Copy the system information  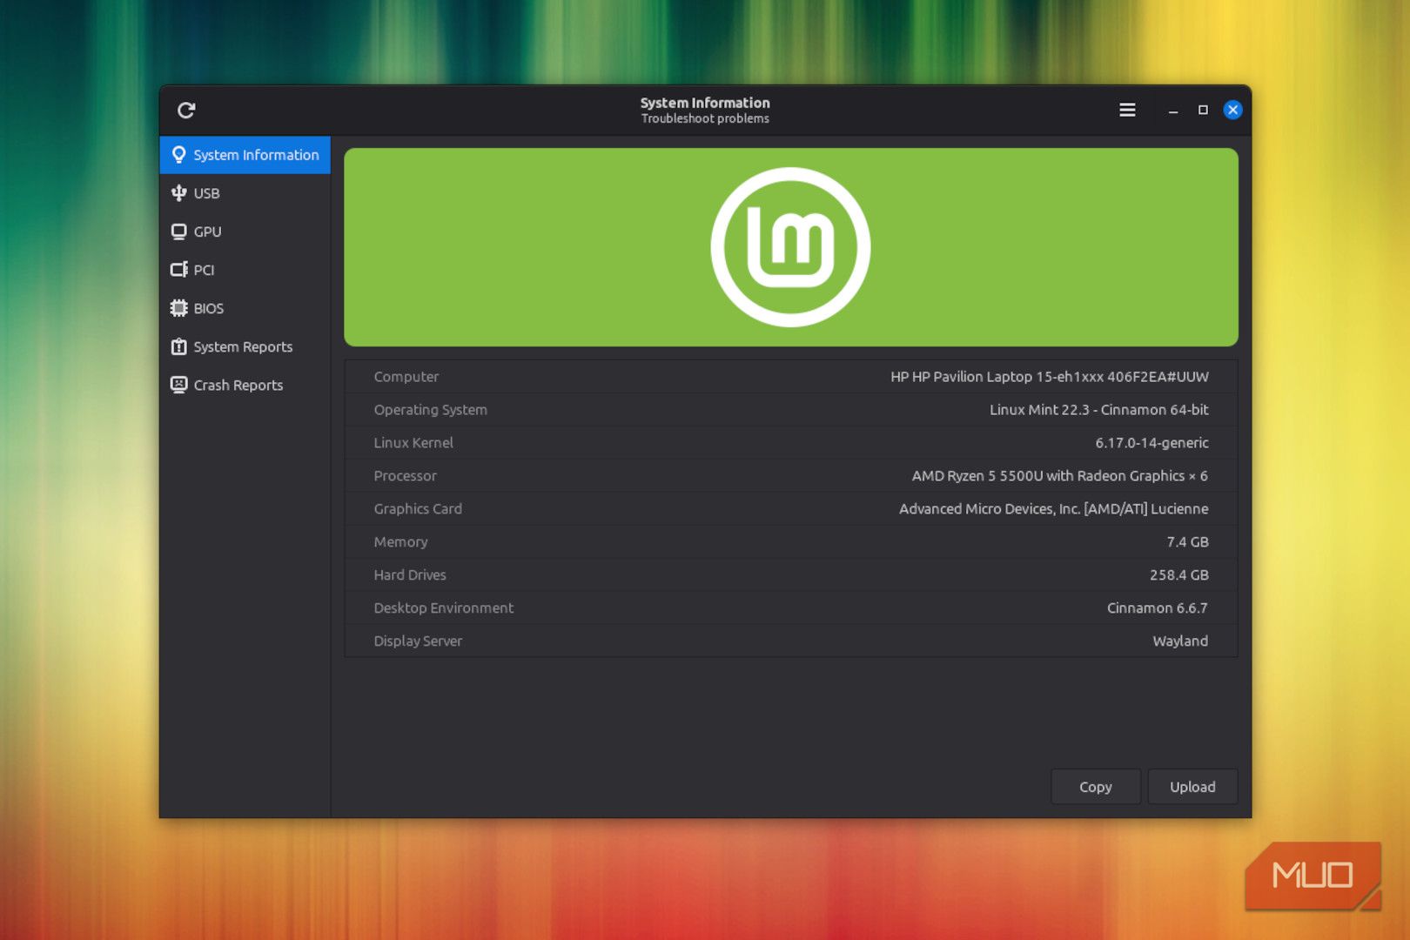click(x=1095, y=787)
